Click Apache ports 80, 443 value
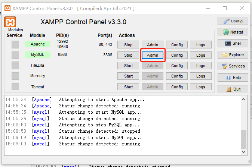 click(x=105, y=44)
